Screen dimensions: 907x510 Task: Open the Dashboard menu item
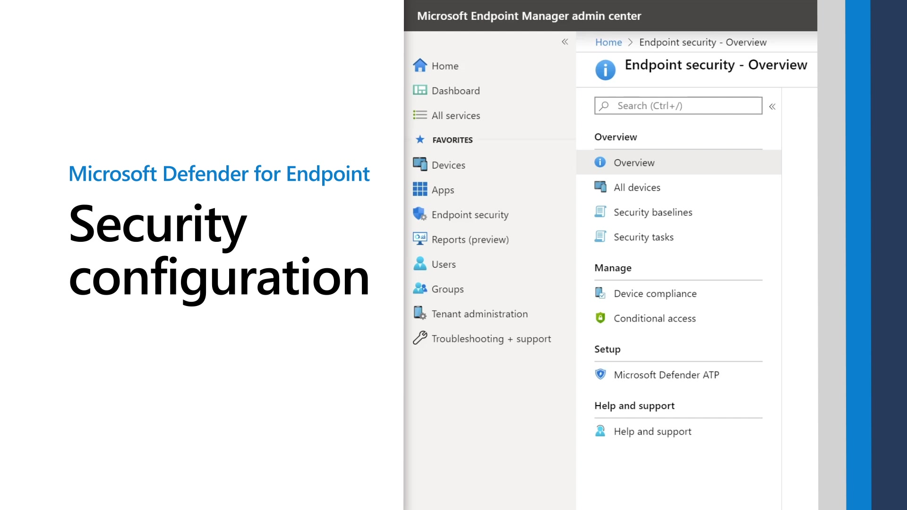455,90
